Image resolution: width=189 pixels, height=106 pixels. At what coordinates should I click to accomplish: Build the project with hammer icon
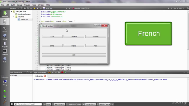pyautogui.click(x=5, y=102)
